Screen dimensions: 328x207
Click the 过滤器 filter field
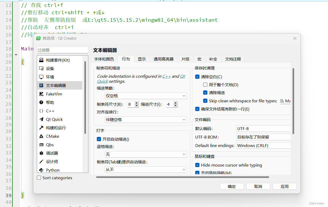point(62,50)
